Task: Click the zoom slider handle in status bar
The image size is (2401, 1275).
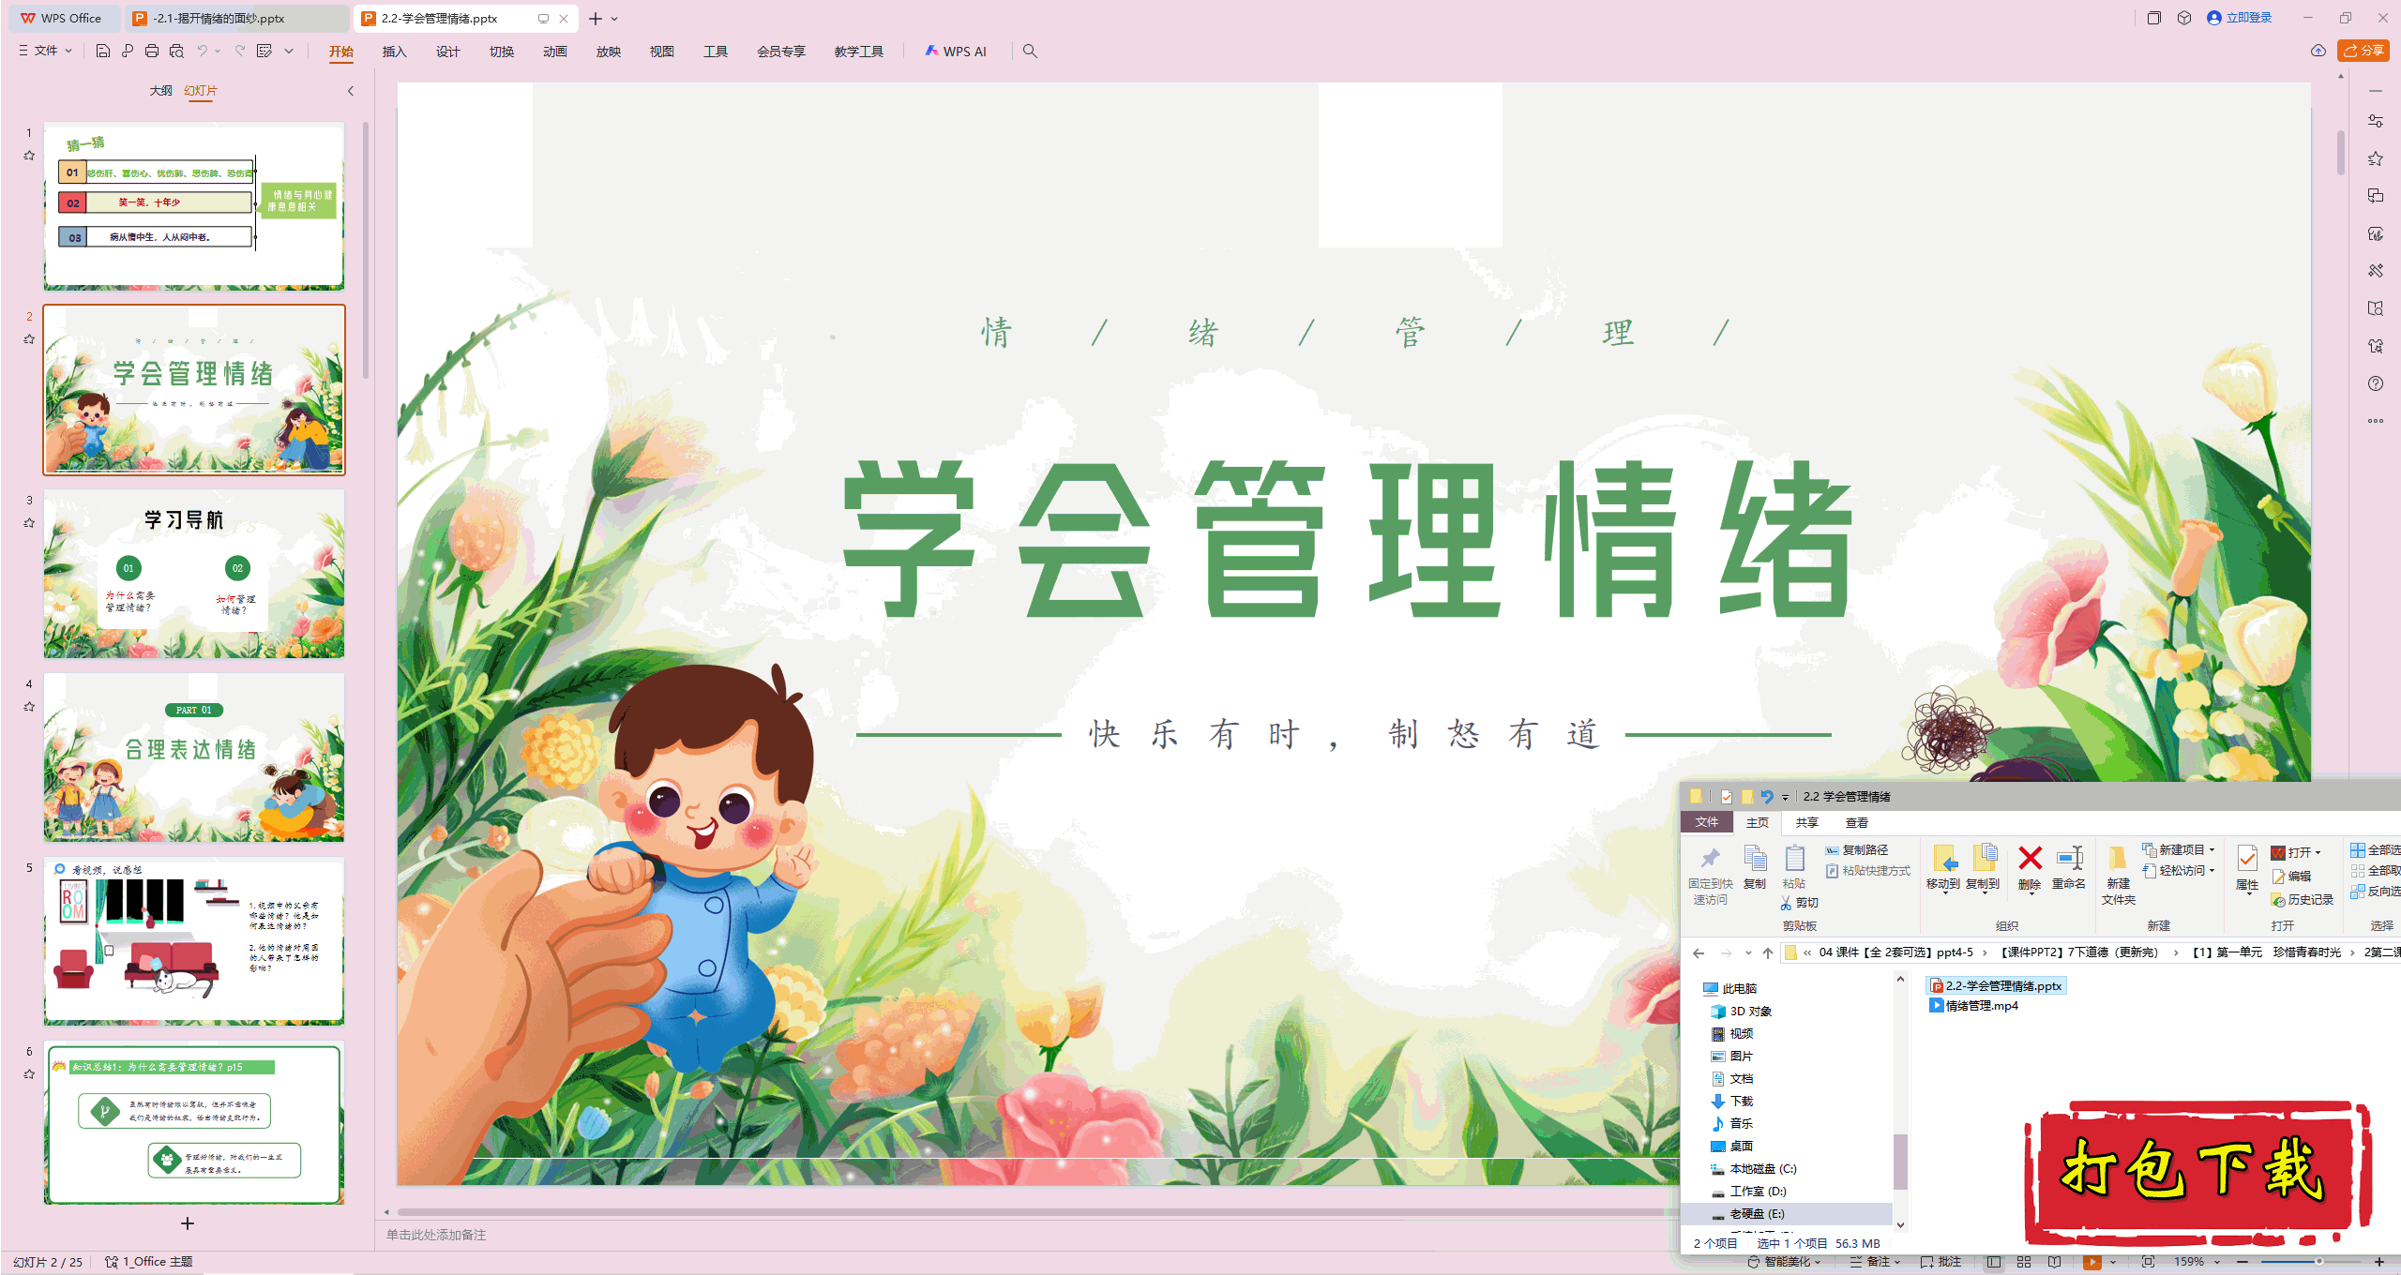Action: pos(2319,1262)
